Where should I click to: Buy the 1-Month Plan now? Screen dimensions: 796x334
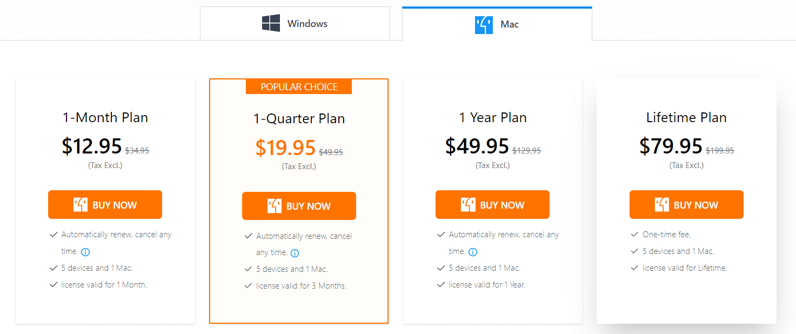pyautogui.click(x=105, y=205)
